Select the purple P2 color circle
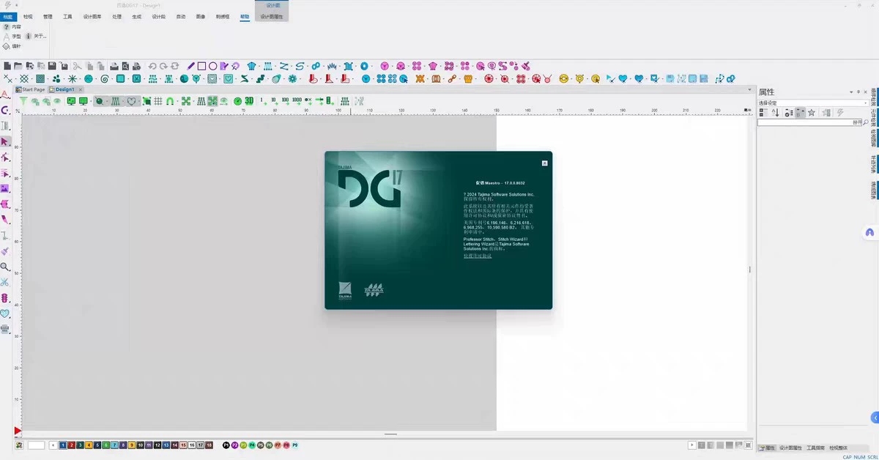This screenshot has width=879, height=460. pos(234,445)
